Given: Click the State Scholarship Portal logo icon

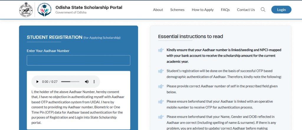Looking at the screenshot, I should [44, 10].
